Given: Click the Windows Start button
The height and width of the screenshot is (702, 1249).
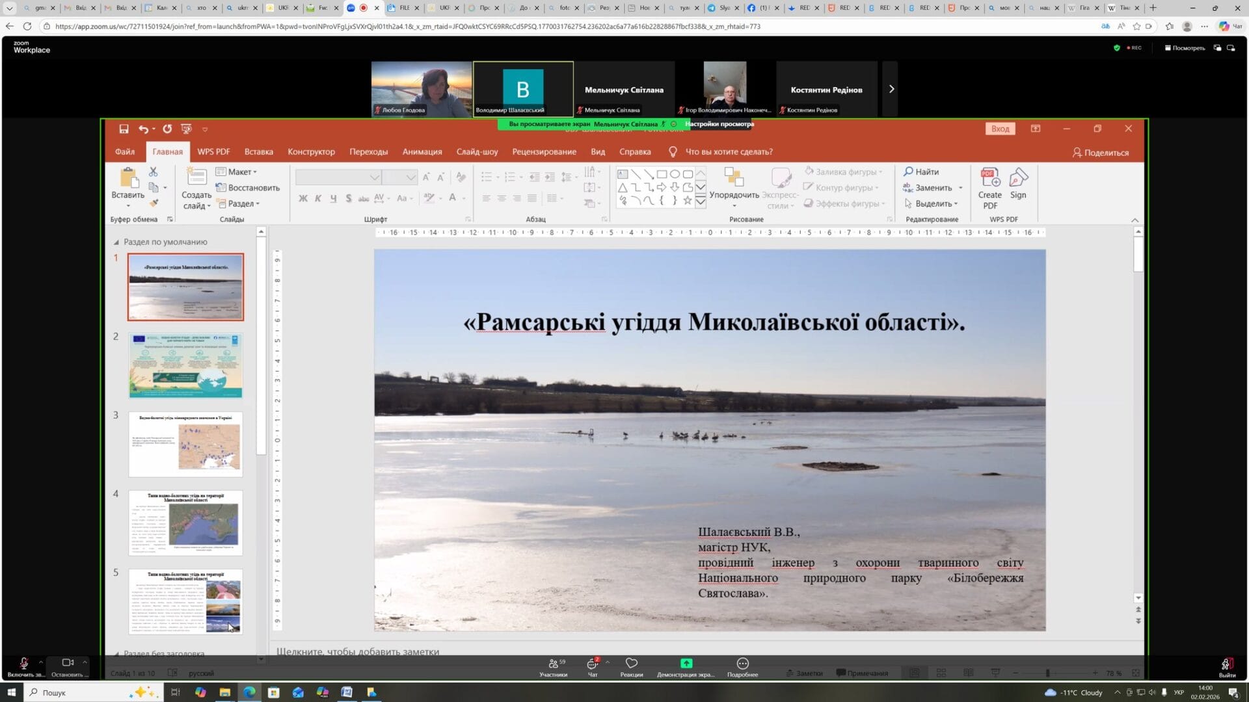Looking at the screenshot, I should coord(11,692).
